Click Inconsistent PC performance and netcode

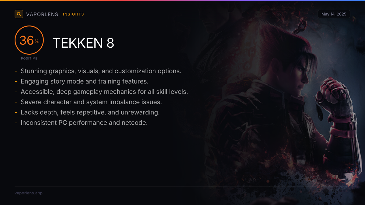tap(84, 123)
